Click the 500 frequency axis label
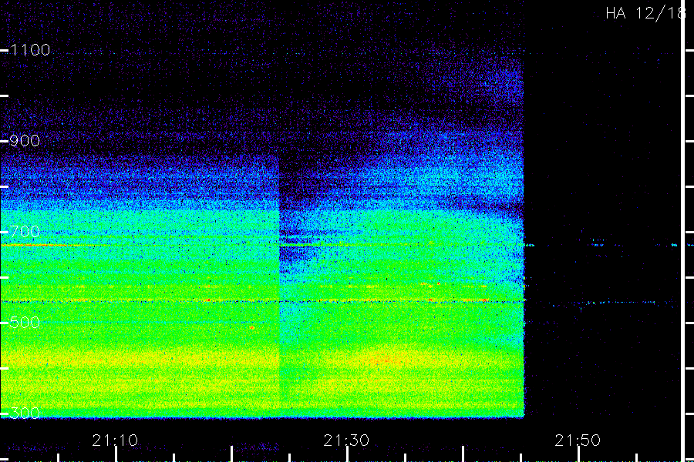694x462 pixels. (25, 323)
